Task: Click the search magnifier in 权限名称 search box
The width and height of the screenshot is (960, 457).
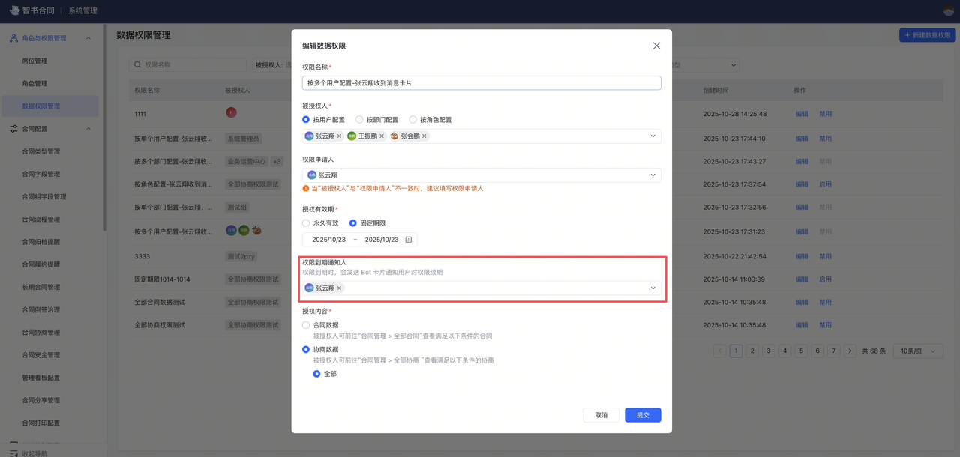Action: click(139, 64)
